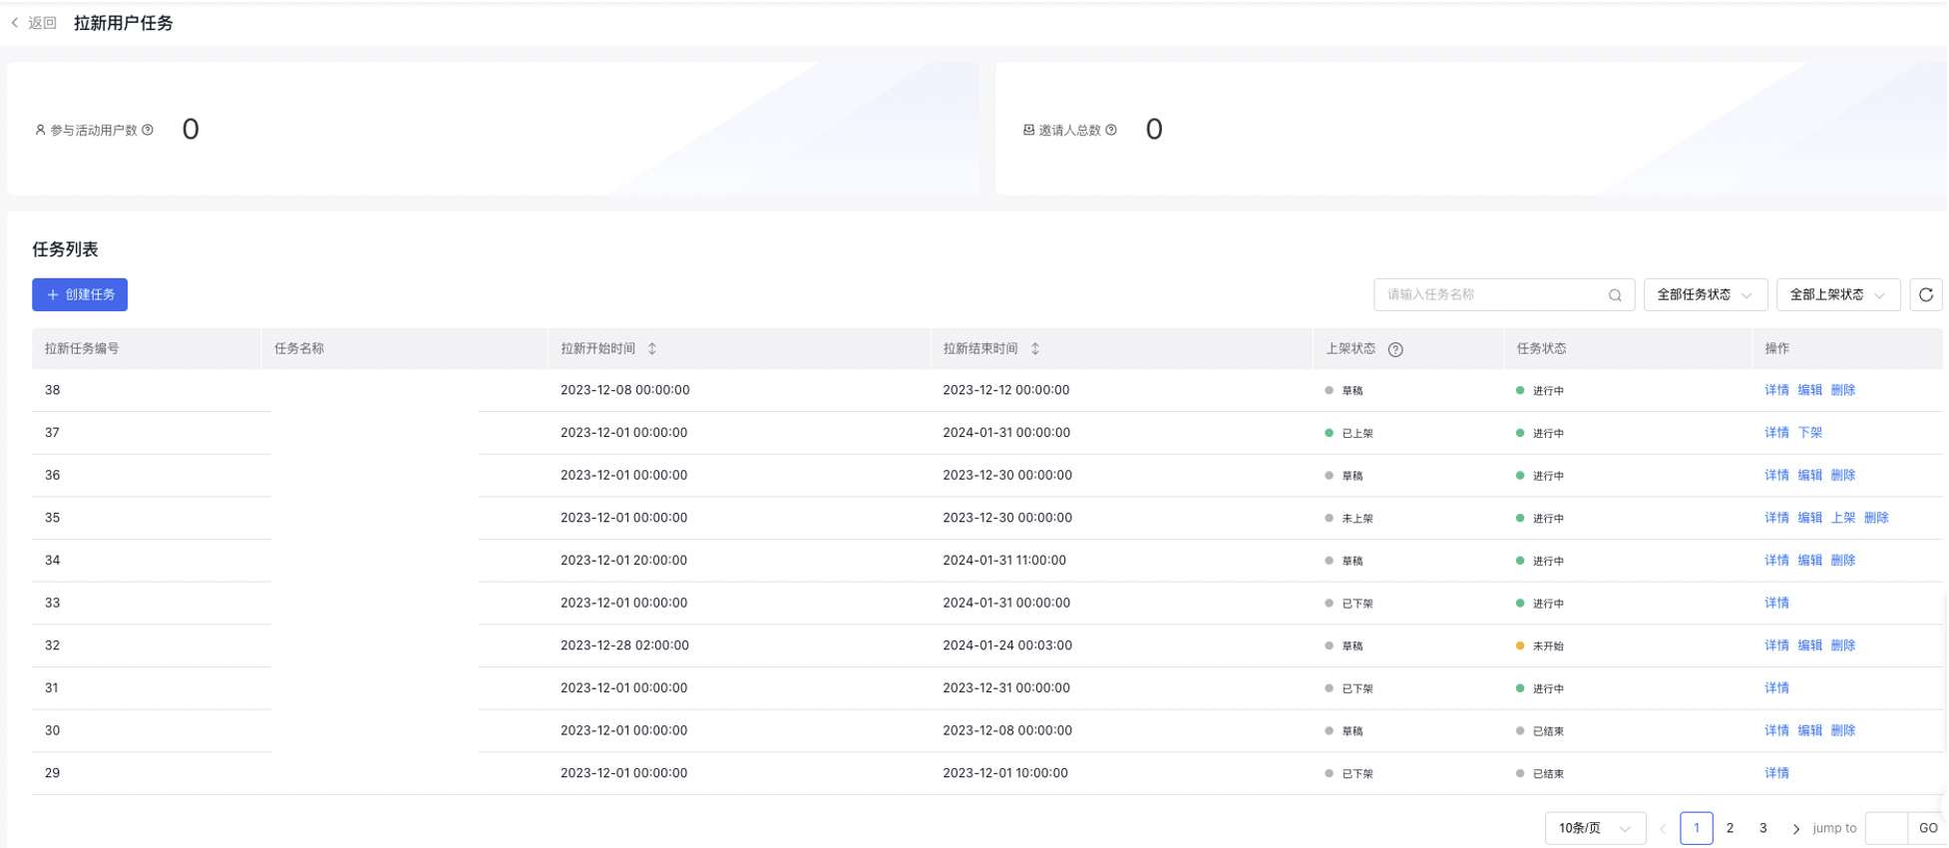Click help icon beside 邀请人总数
Image resolution: width=1949 pixels, height=848 pixels.
(x=1111, y=130)
